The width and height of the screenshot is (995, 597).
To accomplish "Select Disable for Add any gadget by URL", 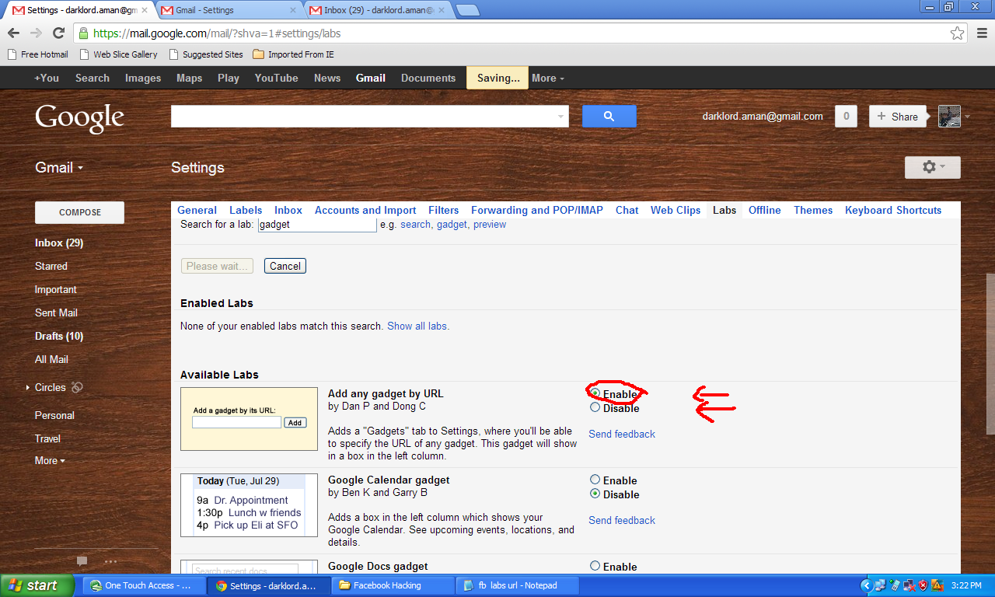I will click(595, 407).
